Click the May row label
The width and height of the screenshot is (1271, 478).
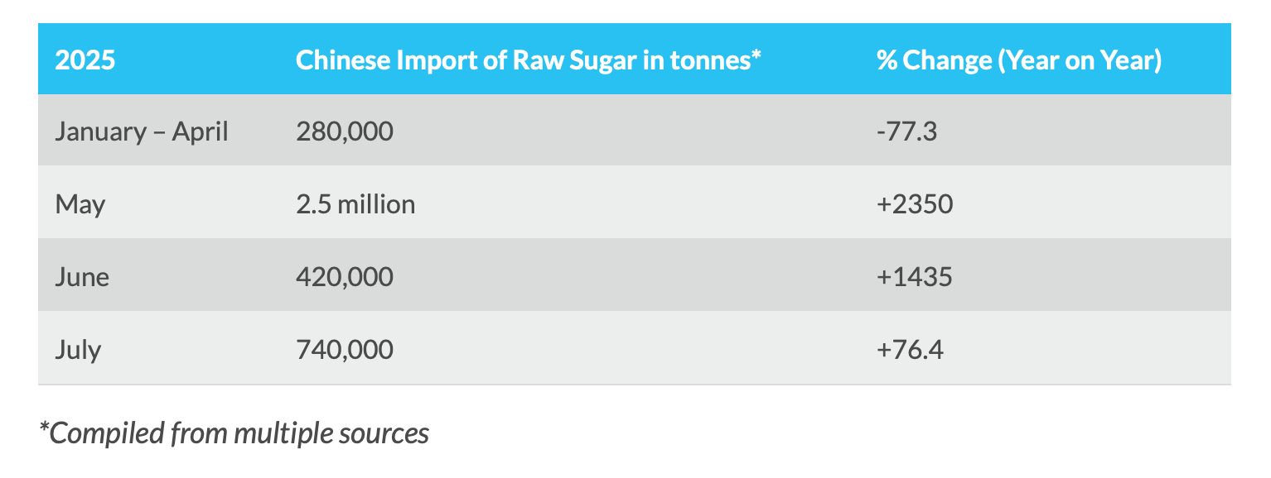[80, 204]
